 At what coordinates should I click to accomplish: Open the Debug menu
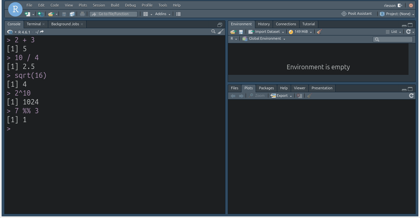click(130, 5)
